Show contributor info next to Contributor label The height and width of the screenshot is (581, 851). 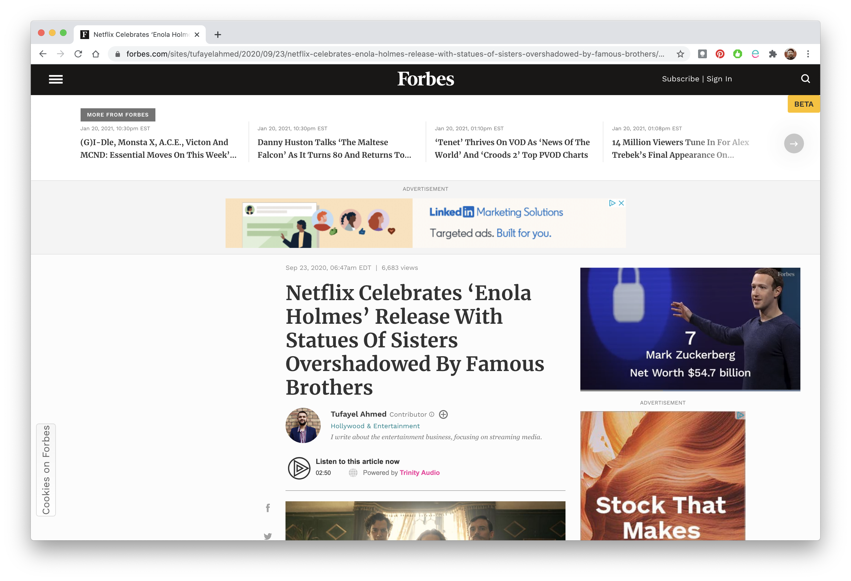pos(432,414)
